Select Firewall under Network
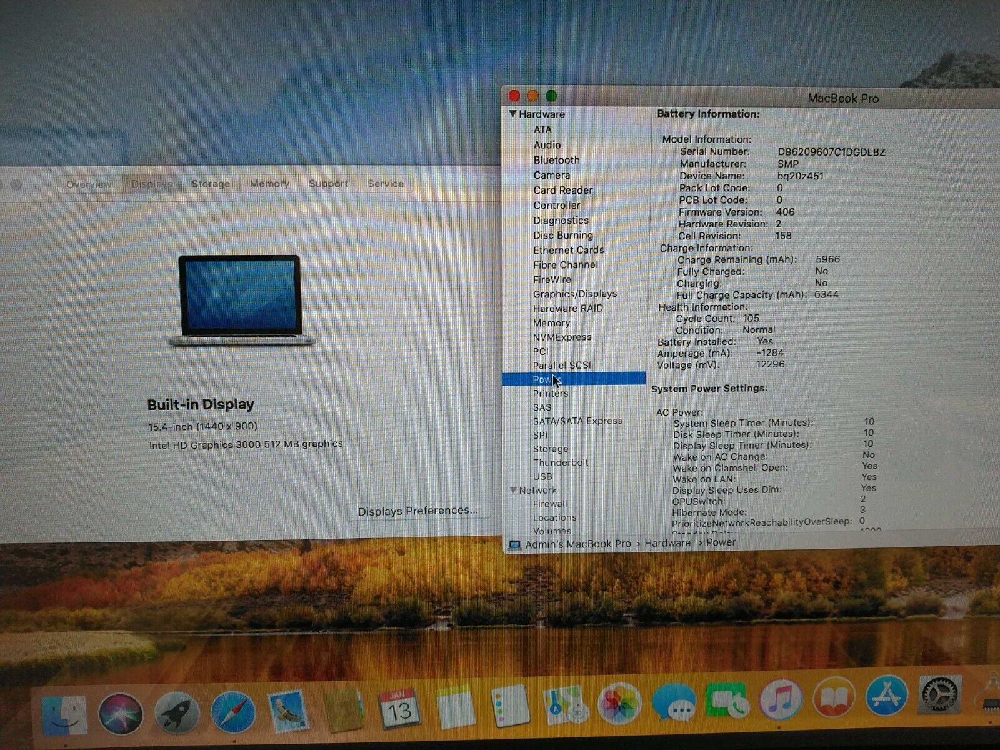 (550, 504)
